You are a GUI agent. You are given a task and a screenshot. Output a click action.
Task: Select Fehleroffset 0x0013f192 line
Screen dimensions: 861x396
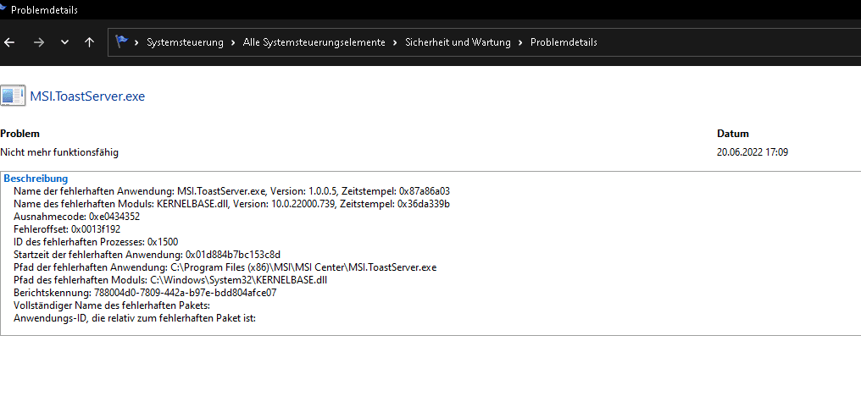[x=67, y=229]
